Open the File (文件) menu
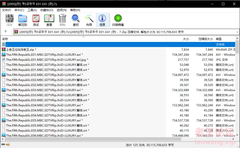 pyautogui.click(x=6, y=10)
